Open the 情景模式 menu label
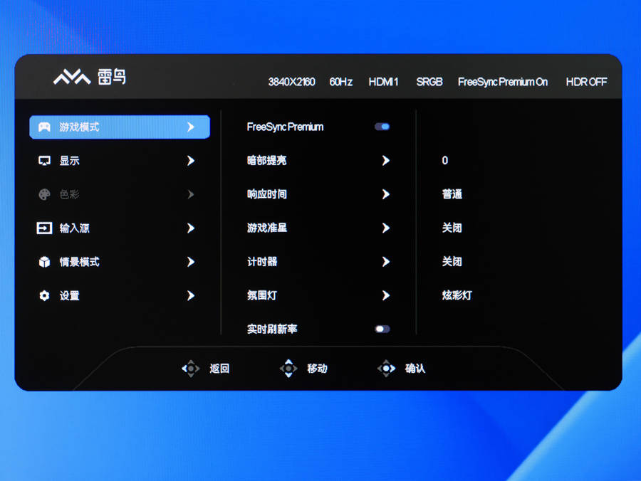 79,262
